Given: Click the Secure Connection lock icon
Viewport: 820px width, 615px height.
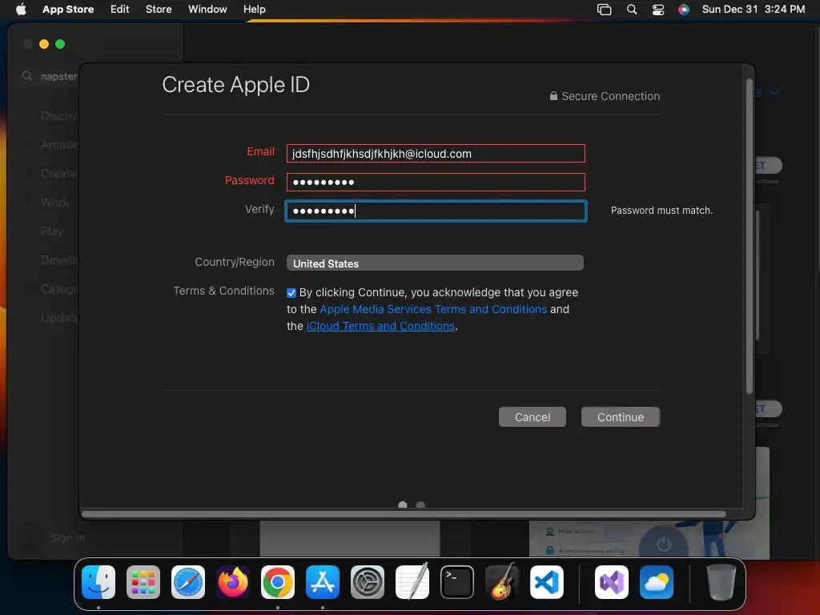Looking at the screenshot, I should click(553, 96).
